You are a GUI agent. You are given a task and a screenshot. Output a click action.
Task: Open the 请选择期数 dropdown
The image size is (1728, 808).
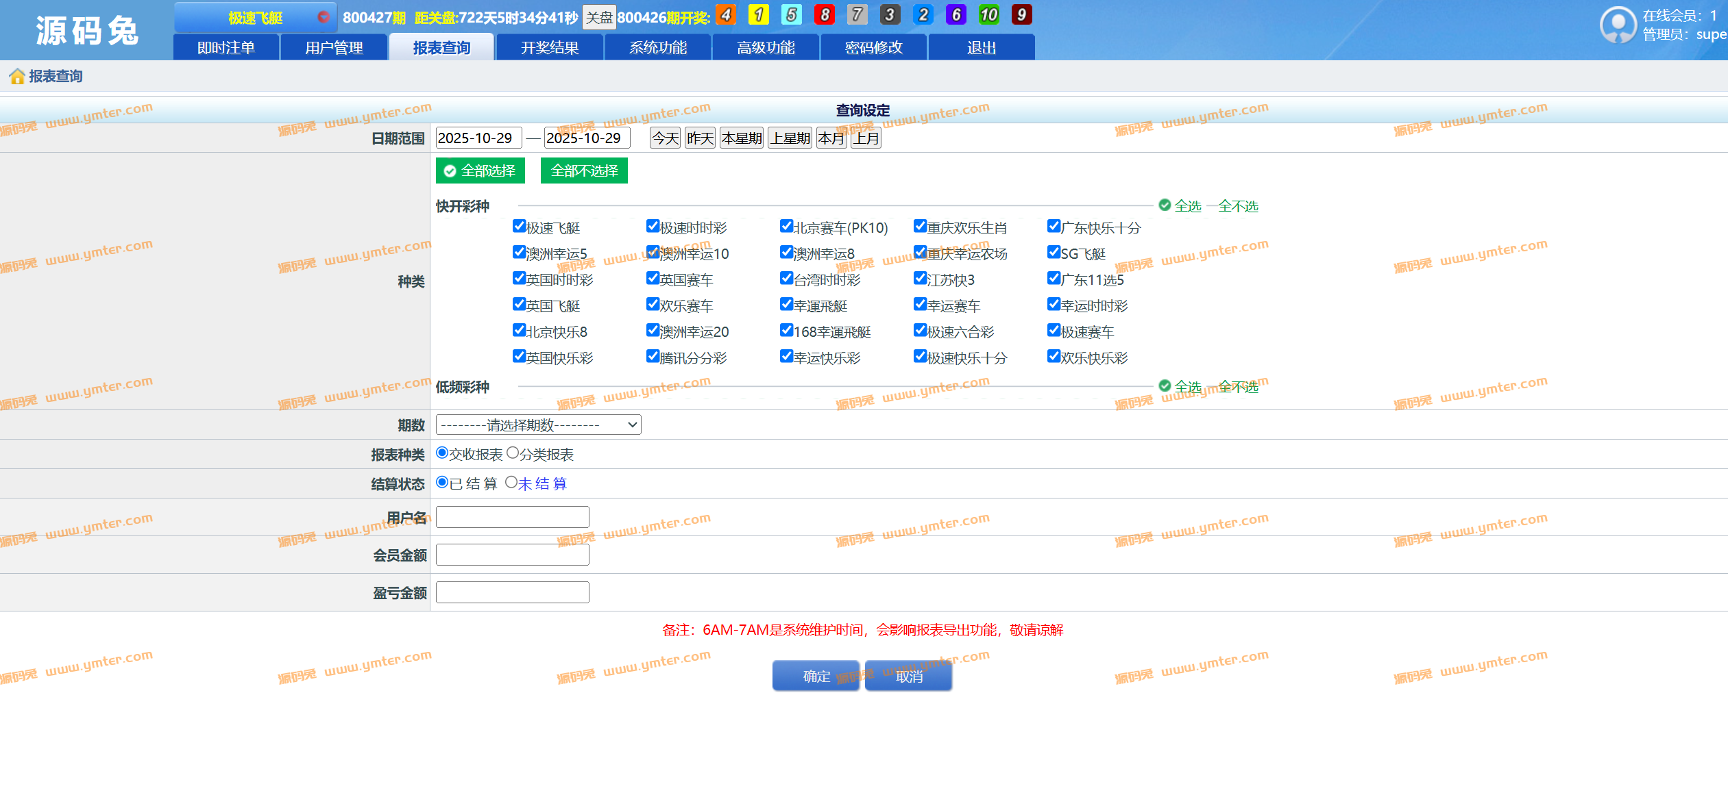(538, 425)
